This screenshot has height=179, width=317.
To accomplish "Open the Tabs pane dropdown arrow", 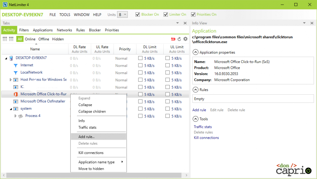I will (x=177, y=23).
